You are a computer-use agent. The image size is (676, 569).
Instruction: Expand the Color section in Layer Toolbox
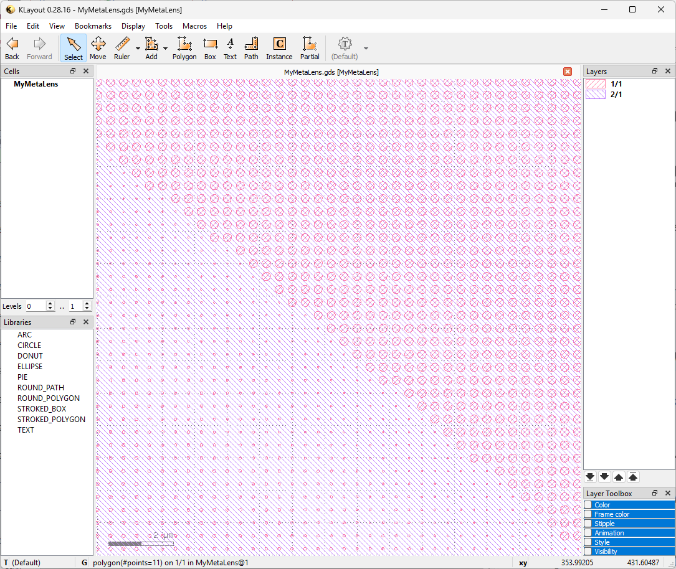[602, 505]
